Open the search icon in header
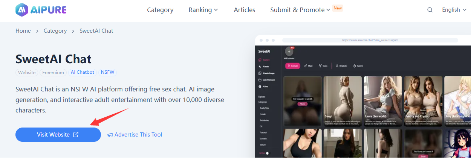This screenshot has width=471, height=158. (430, 10)
